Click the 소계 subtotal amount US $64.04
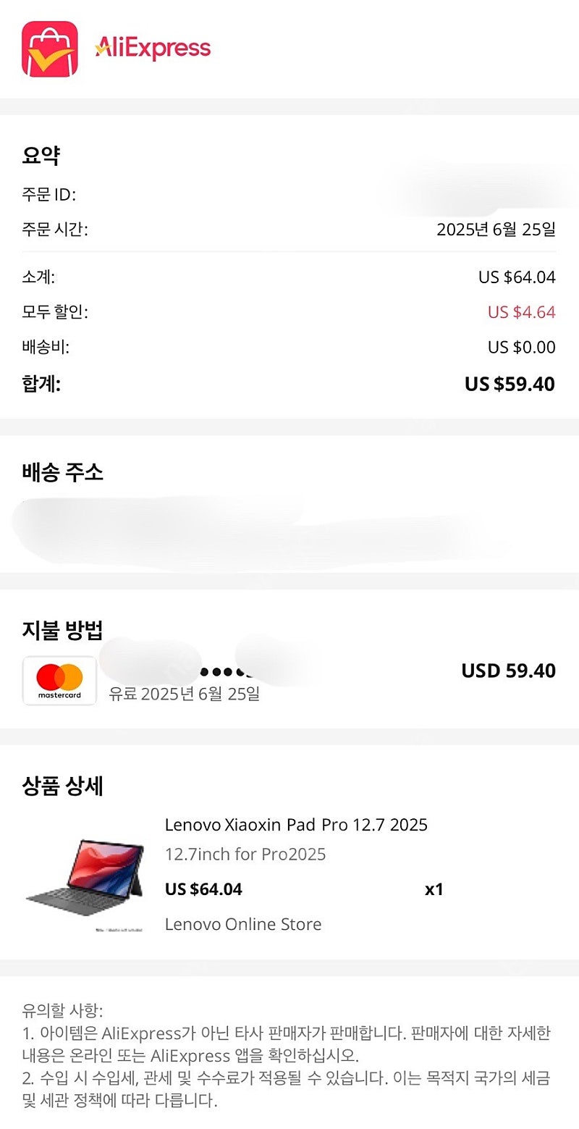Screen dimensions: 579x1129 [517, 277]
